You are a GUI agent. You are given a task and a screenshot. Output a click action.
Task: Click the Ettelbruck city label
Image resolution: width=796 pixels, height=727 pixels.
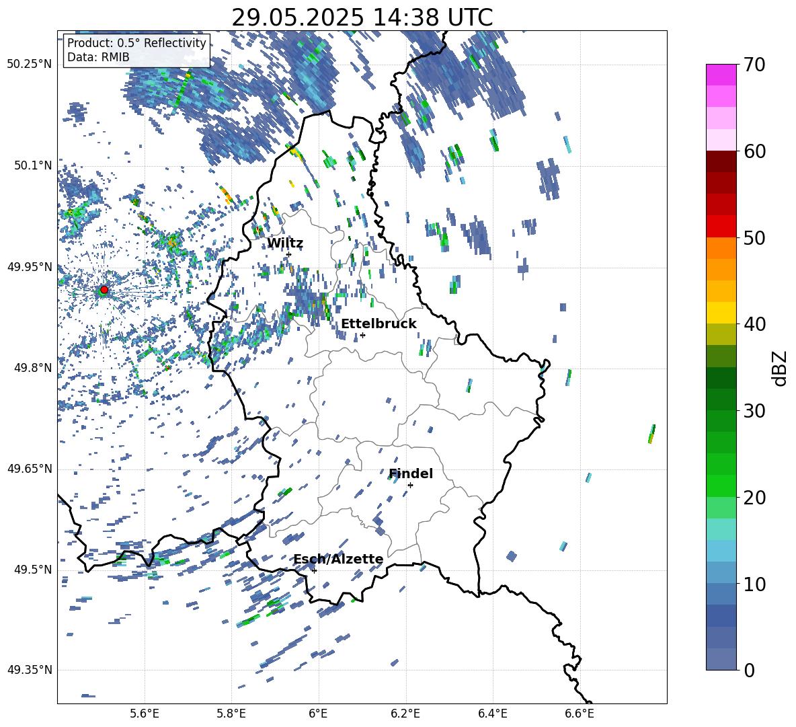click(x=379, y=323)
